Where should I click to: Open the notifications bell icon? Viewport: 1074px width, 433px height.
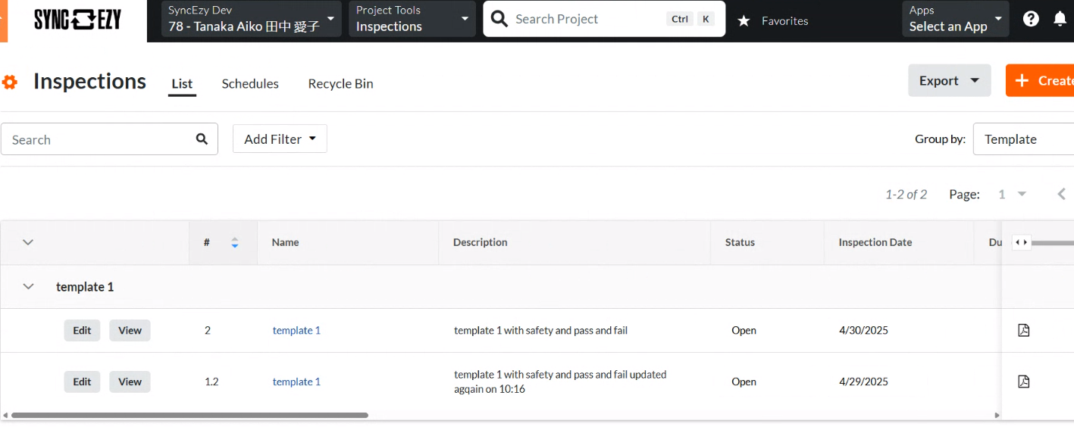point(1060,19)
